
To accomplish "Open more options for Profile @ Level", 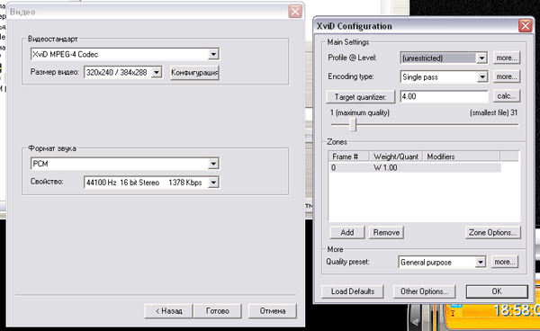I will [x=507, y=58].
